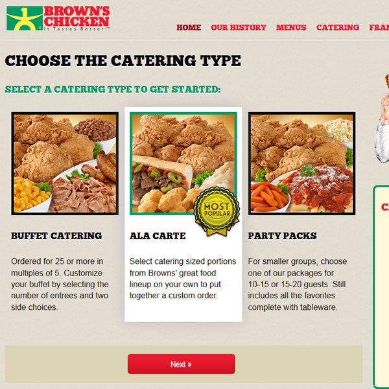Open the Home menu item
The width and height of the screenshot is (389, 389).
click(x=189, y=27)
